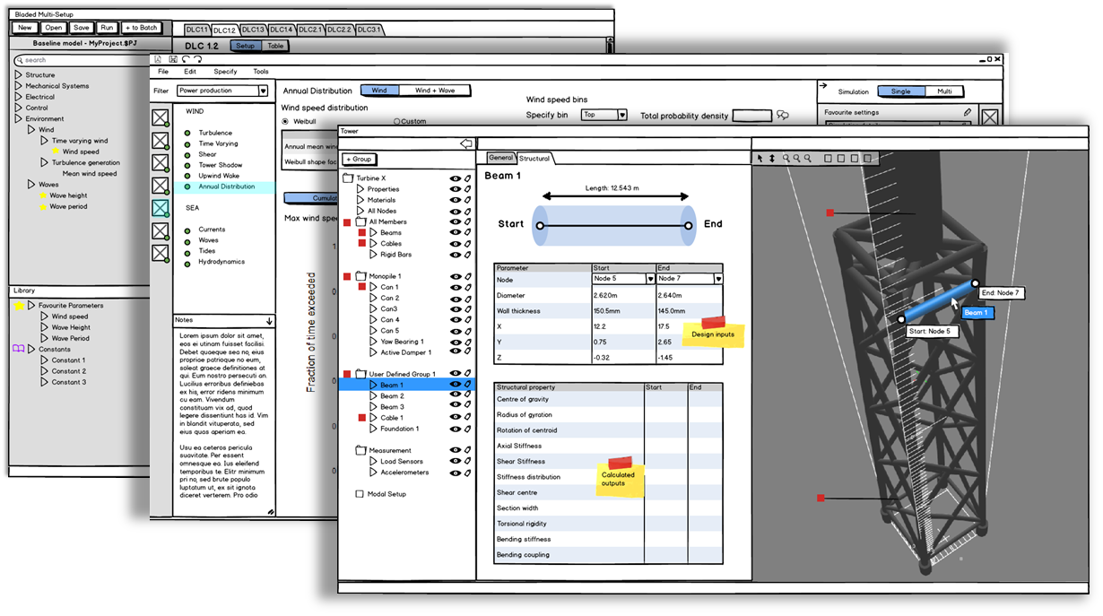
Task: Click the download arrow icon in Notes header
Action: point(268,320)
